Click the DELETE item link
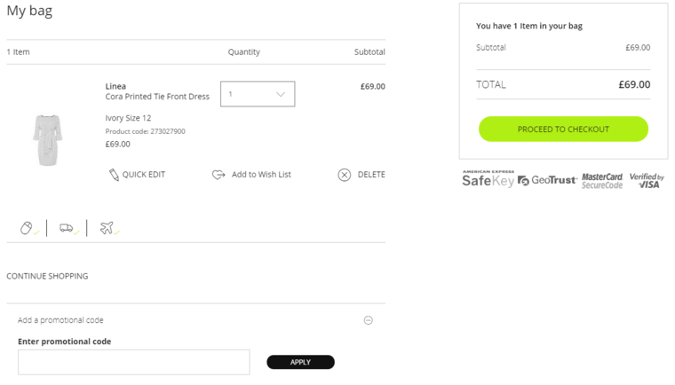 point(371,175)
